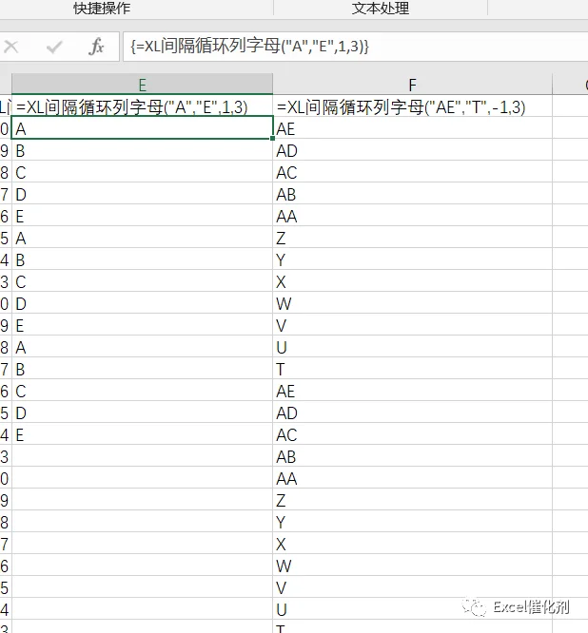
Task: Click the 快捷操作 ribbon group label
Action: [102, 8]
